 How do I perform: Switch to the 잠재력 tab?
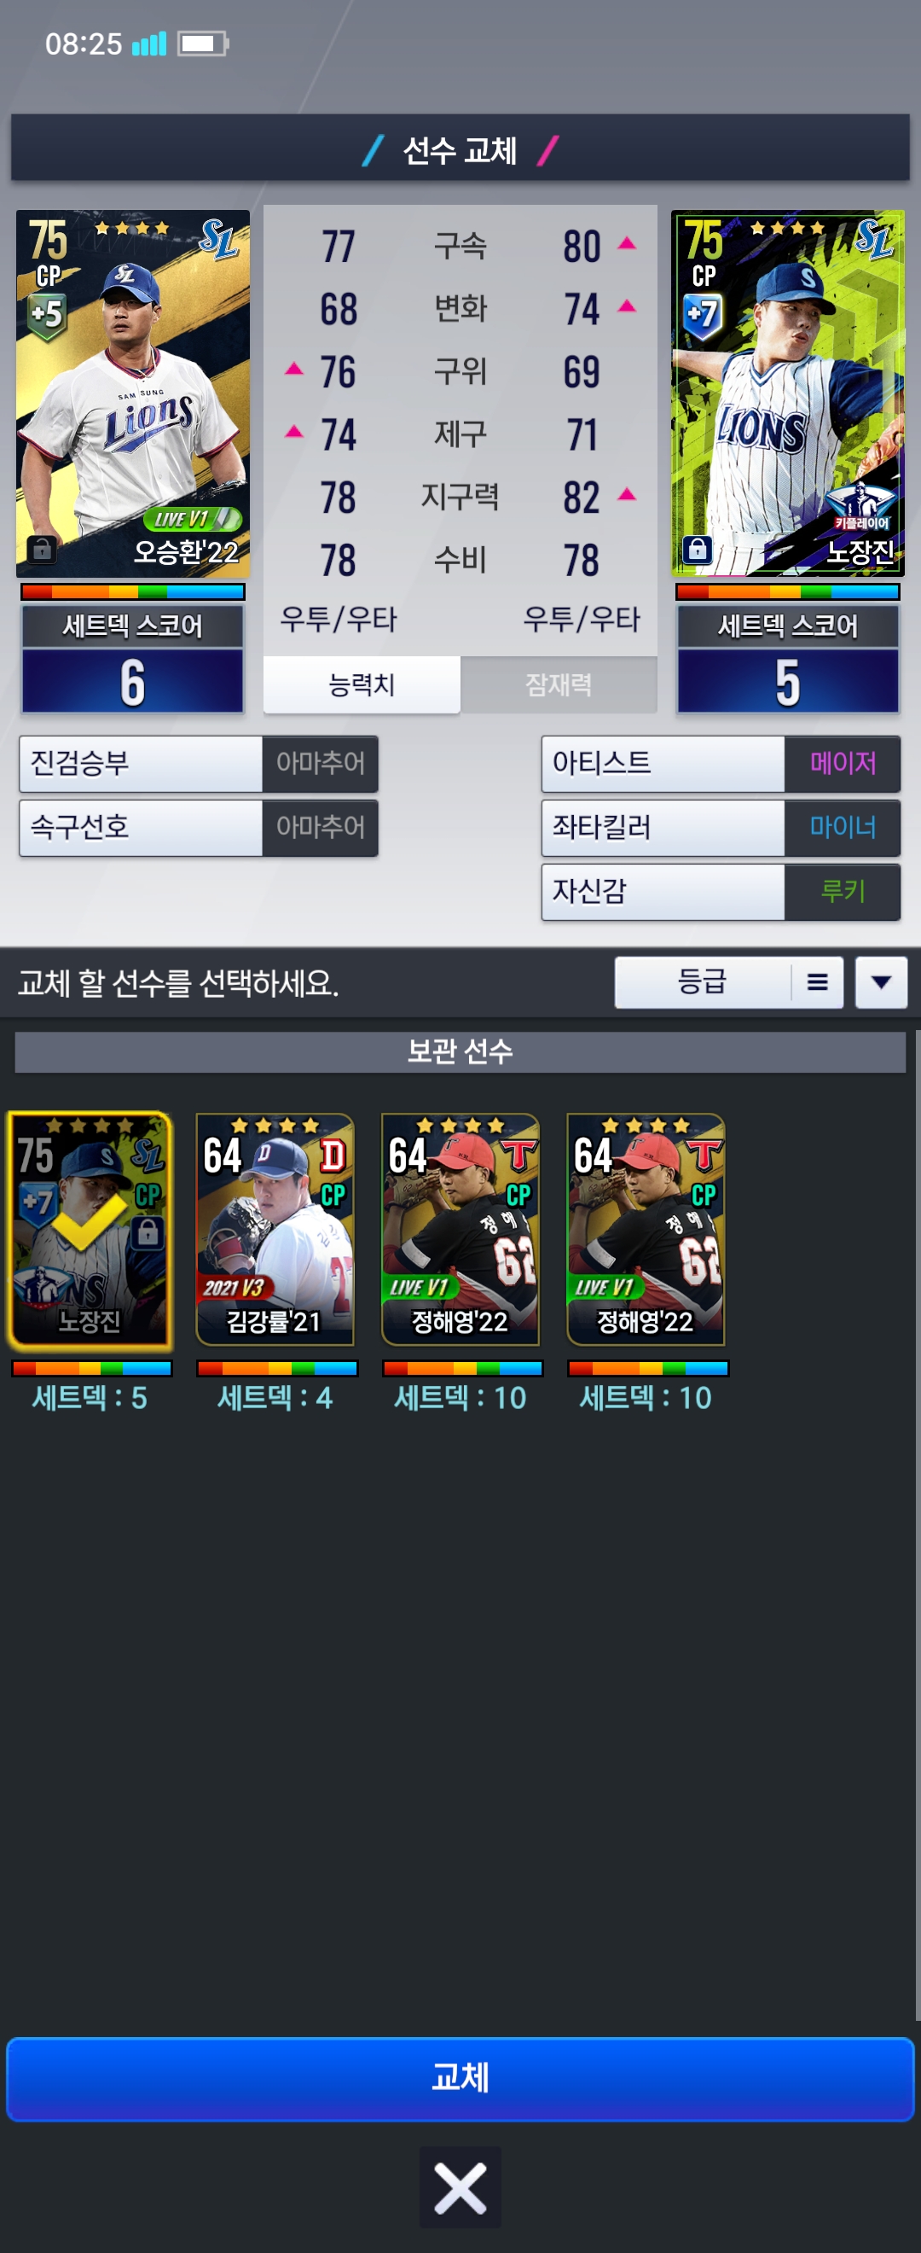point(559,684)
